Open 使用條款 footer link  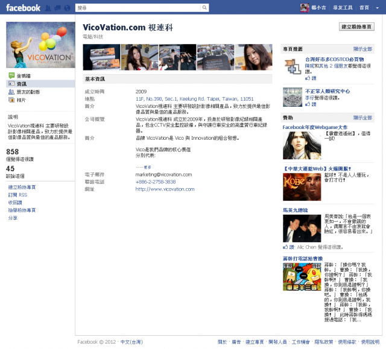(347, 342)
